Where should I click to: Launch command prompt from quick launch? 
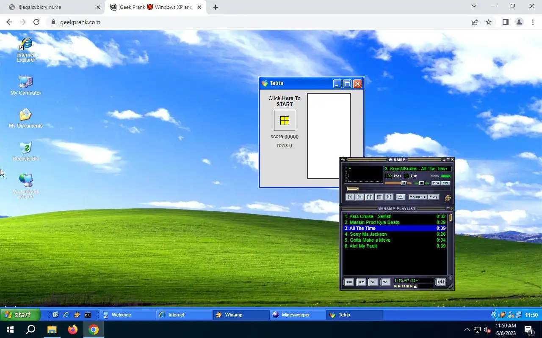pyautogui.click(x=88, y=315)
